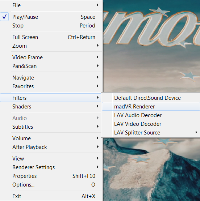Open the Volume submenu
200x201 pixels.
(51, 138)
